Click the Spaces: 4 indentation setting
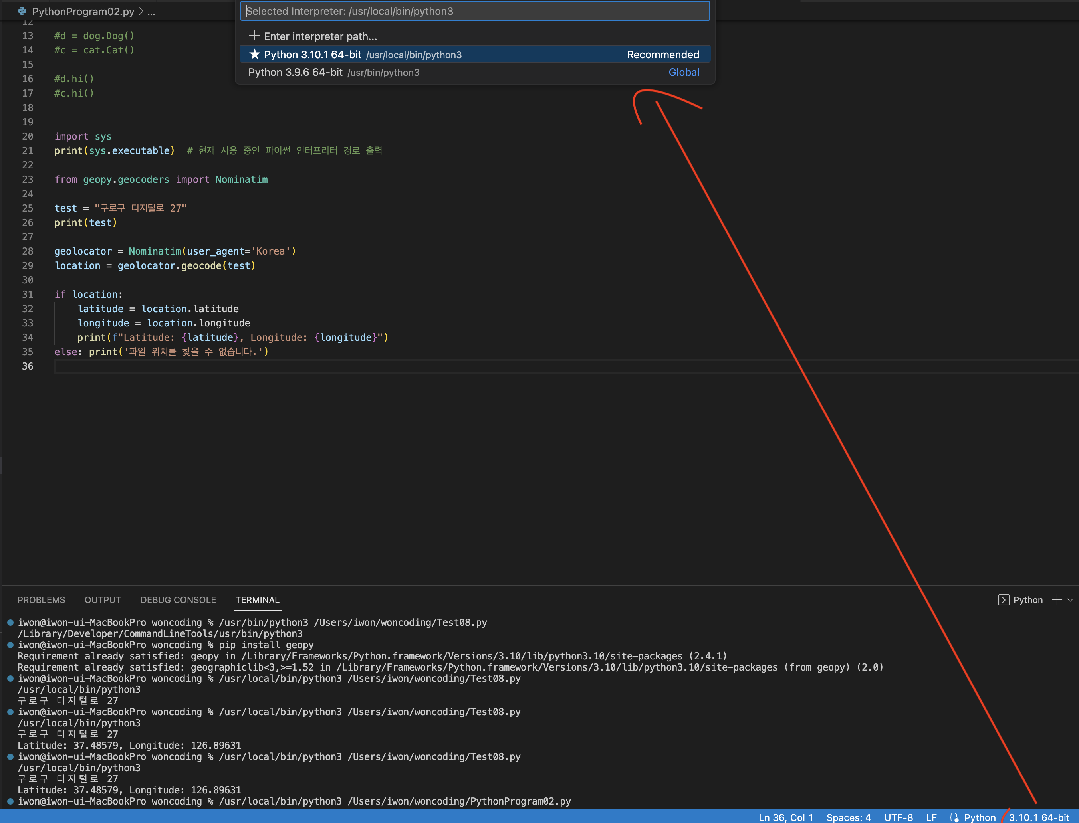Viewport: 1079px width, 823px height. (848, 817)
